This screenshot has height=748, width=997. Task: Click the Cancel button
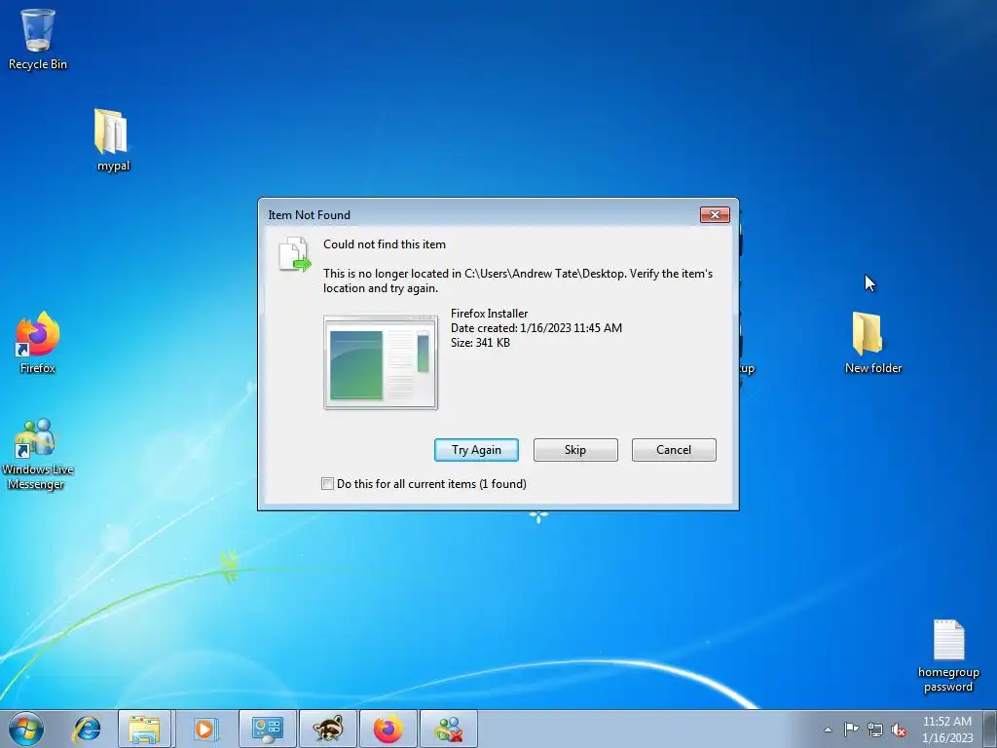674,450
